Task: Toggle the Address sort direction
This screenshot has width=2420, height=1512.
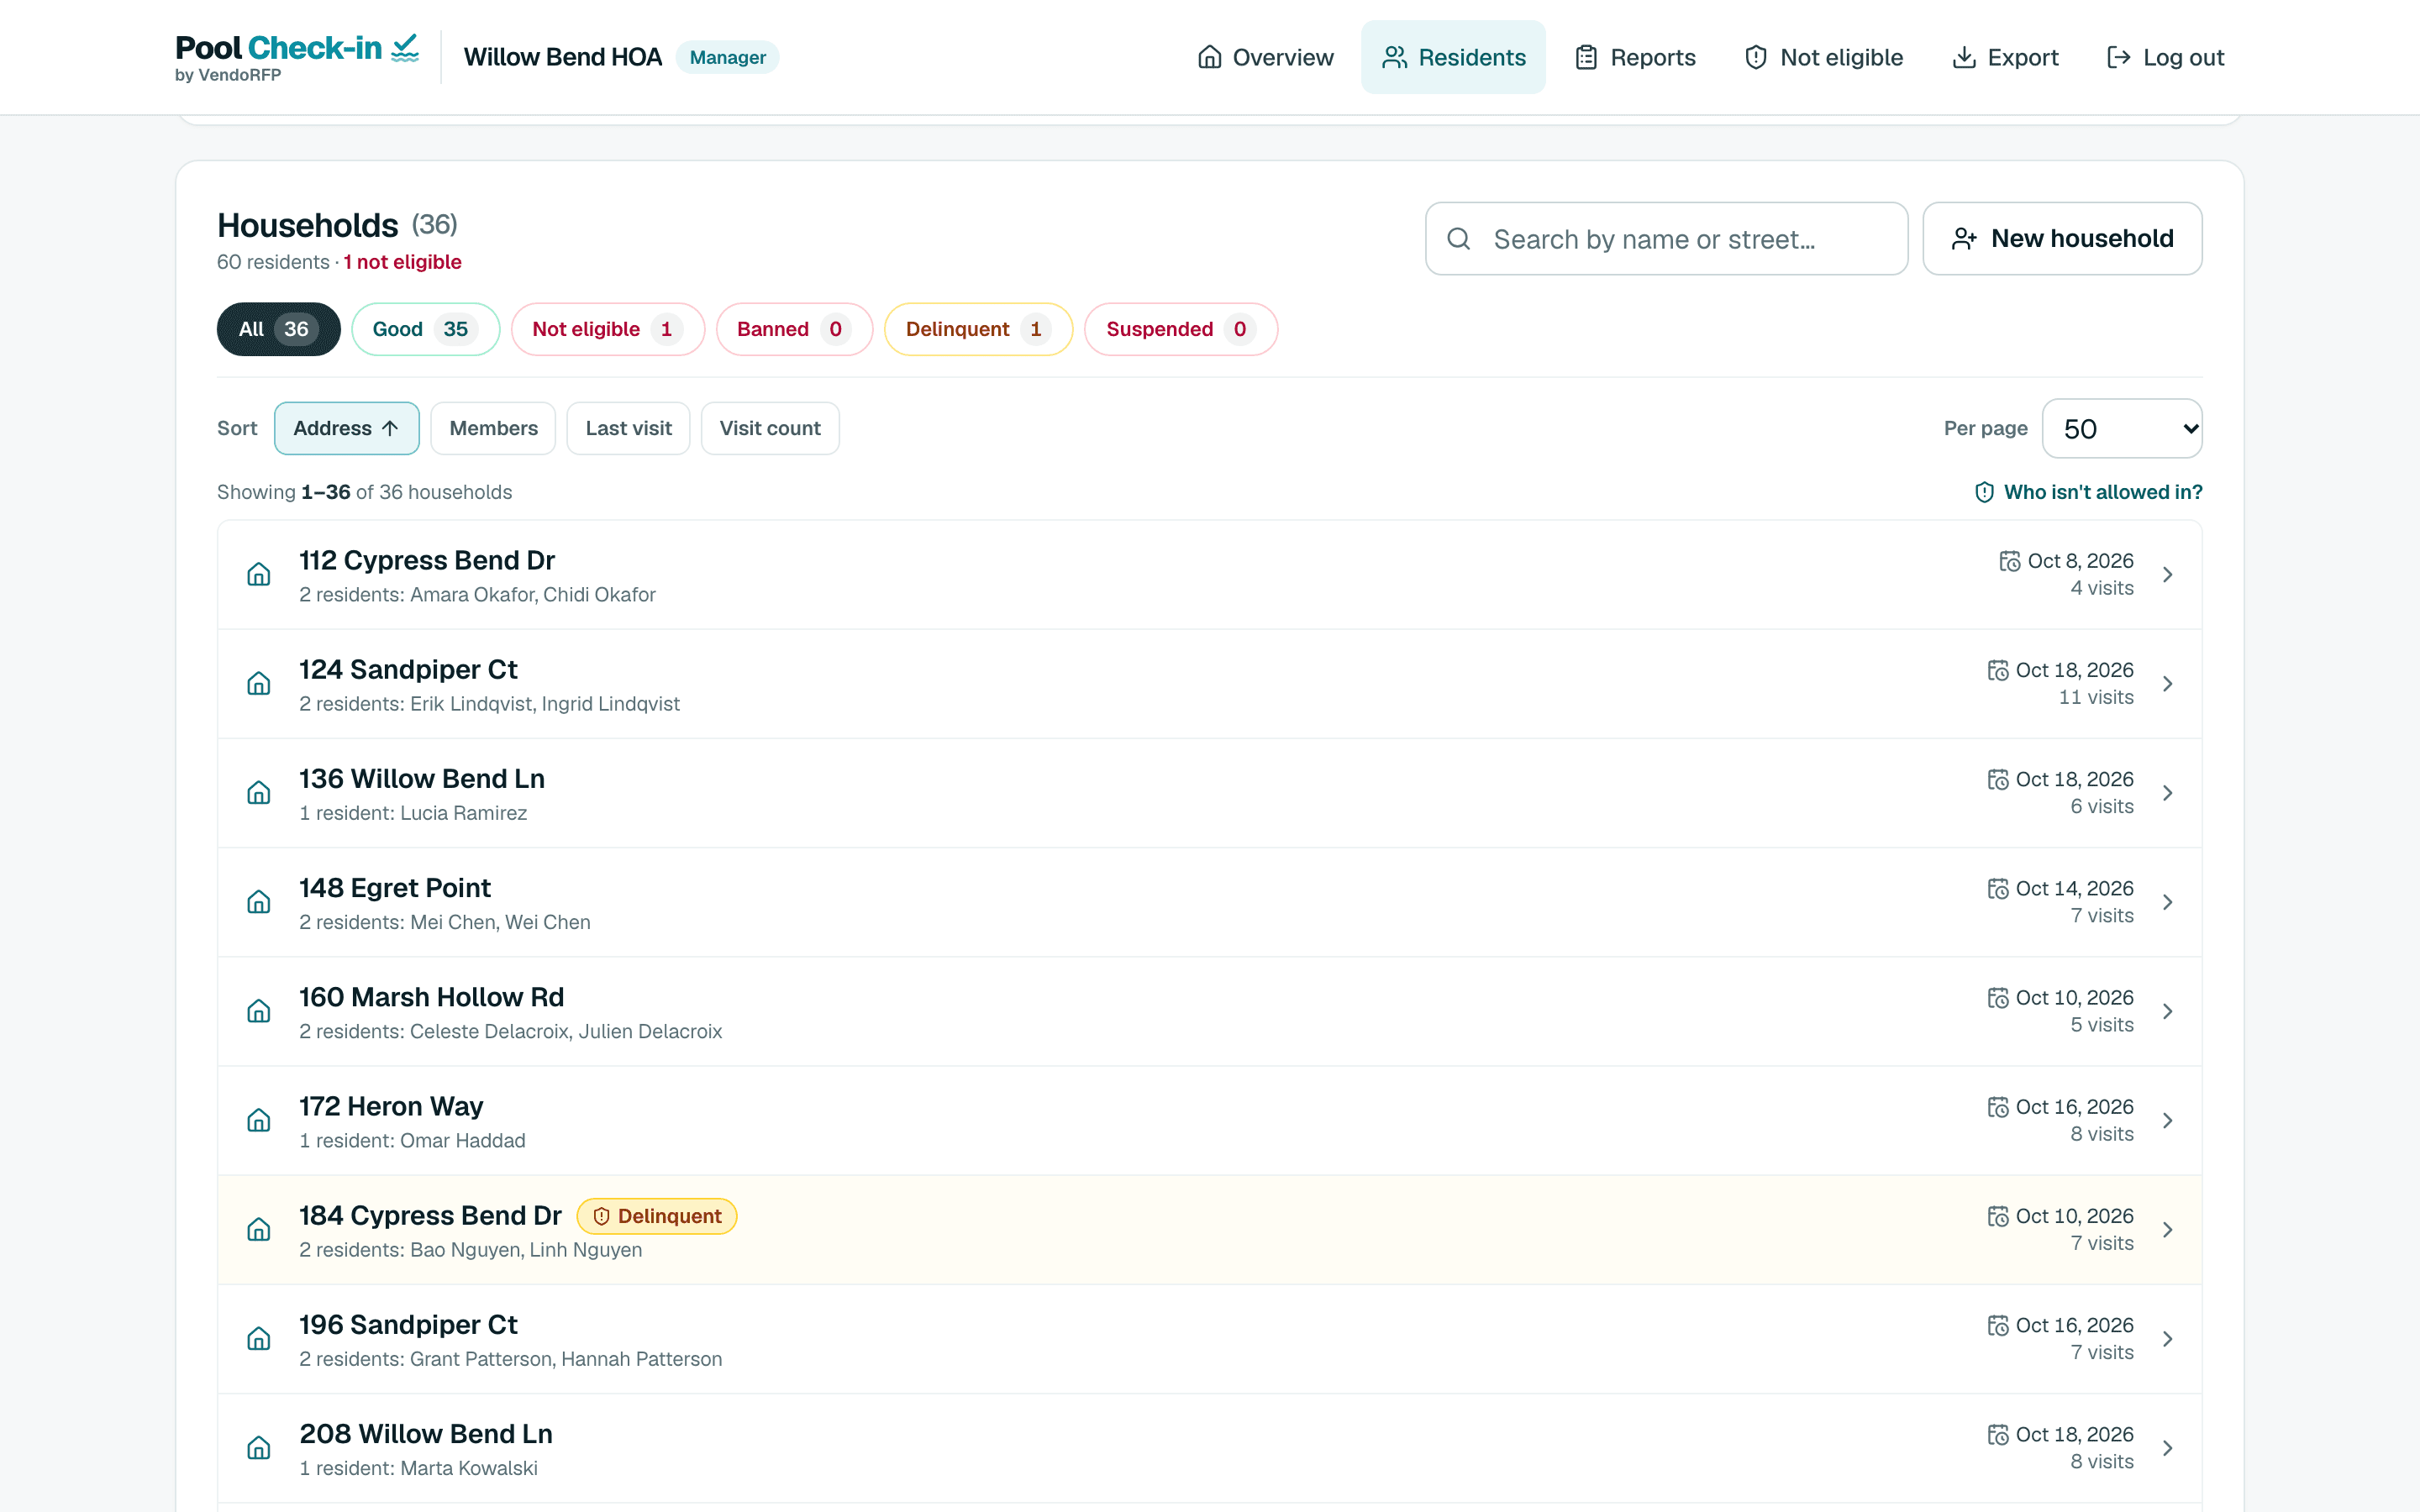Action: pyautogui.click(x=346, y=428)
